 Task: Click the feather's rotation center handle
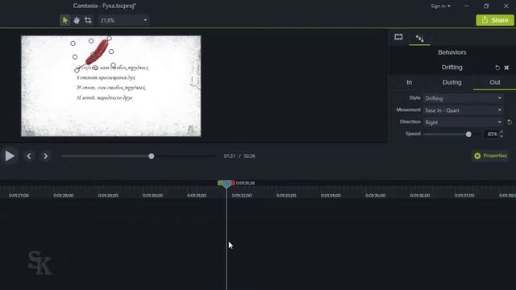[x=94, y=56]
